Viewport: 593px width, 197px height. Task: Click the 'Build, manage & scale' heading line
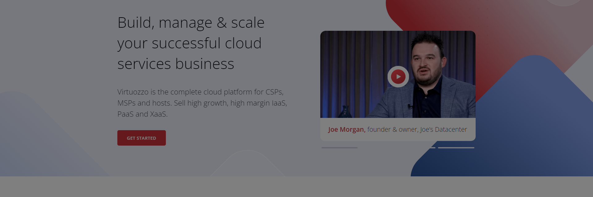click(191, 23)
